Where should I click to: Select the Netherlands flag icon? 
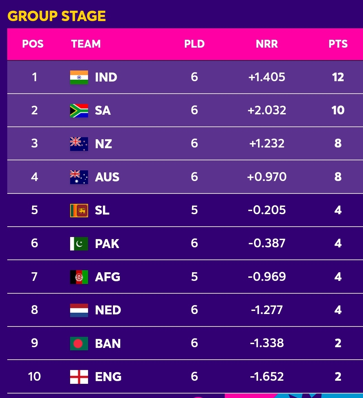point(79,310)
